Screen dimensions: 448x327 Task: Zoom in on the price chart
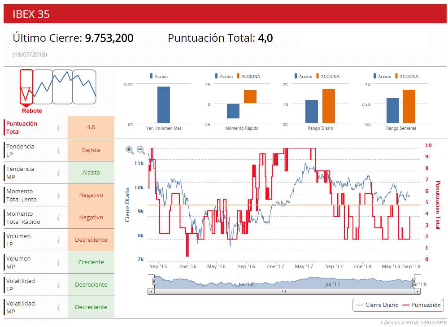(130, 150)
